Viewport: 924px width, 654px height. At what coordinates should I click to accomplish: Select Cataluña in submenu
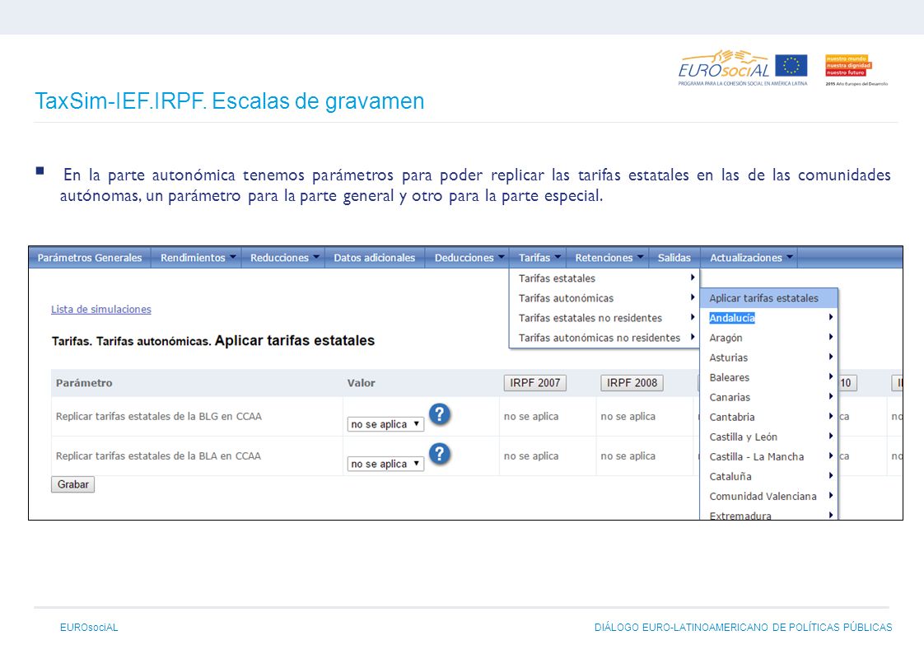[768, 476]
